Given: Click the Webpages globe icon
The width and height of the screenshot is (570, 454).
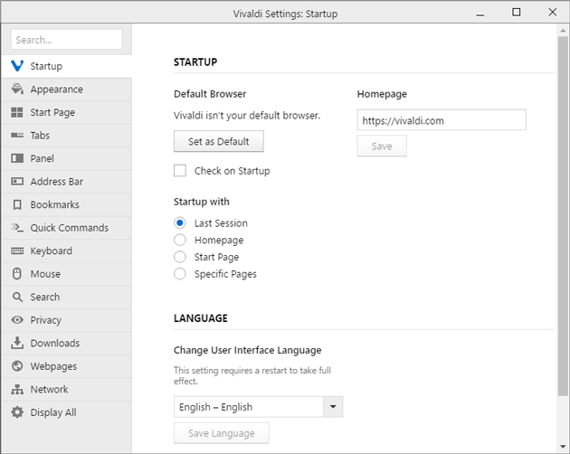Looking at the screenshot, I should click(x=17, y=366).
